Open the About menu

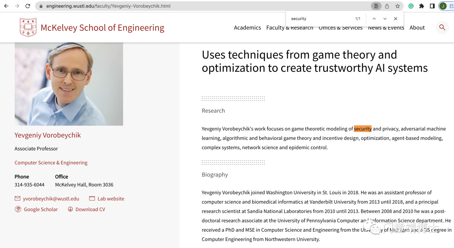pos(417,27)
